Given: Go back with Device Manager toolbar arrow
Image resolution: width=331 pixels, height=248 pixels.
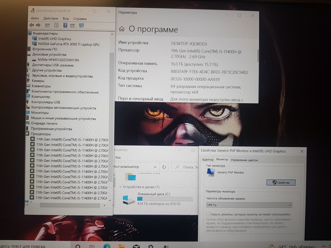Looking at the screenshot, I should (x=31, y=25).
